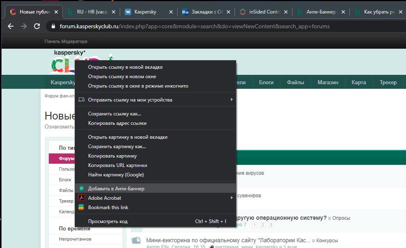406x248 pixels.
Task: Select Непрочитанное in the По времени filter
Action: pyautogui.click(x=75, y=239)
